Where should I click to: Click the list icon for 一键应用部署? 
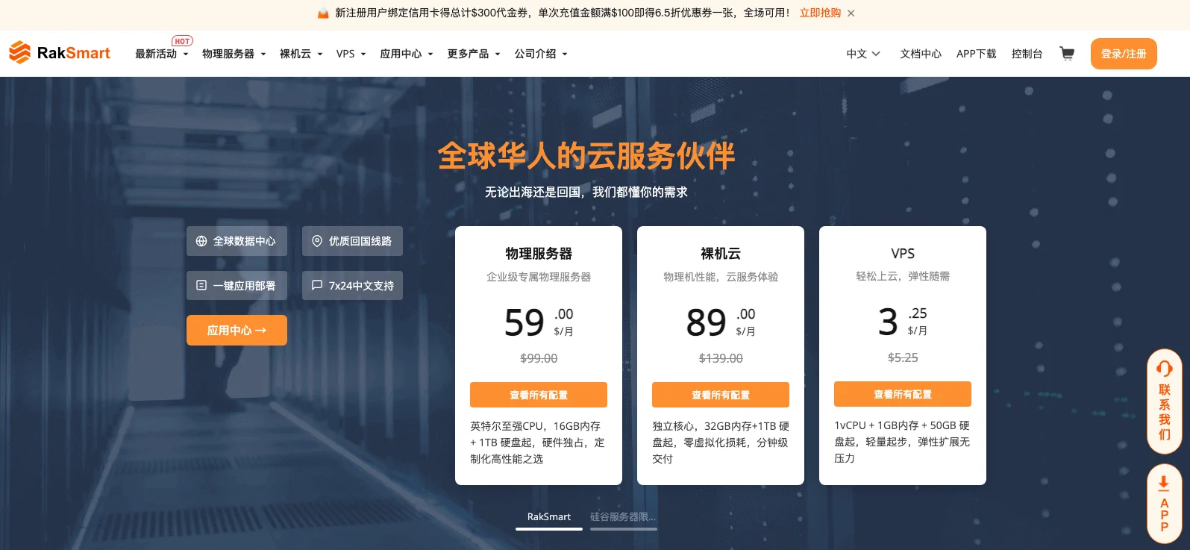[x=201, y=285]
